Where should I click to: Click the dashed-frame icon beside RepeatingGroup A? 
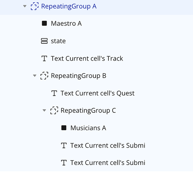(x=35, y=6)
